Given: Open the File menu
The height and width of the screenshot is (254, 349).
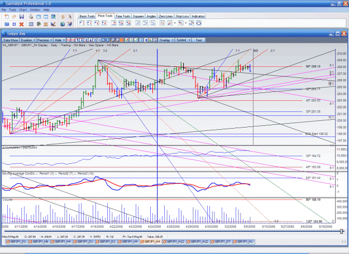Looking at the screenshot, I should (x=3, y=10).
